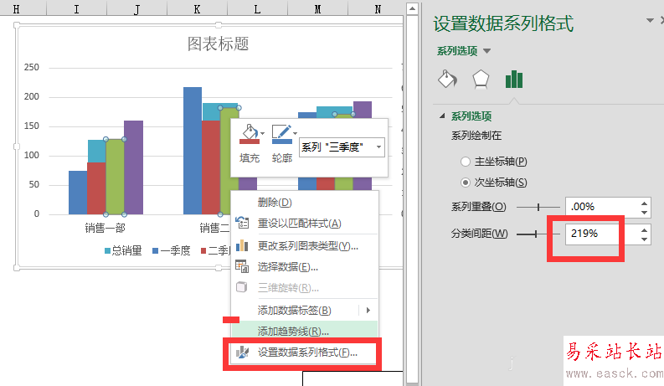Viewport: 664px width, 386px height.
Task: Select 主坐标轴(P) radio button
Action: [x=466, y=162]
